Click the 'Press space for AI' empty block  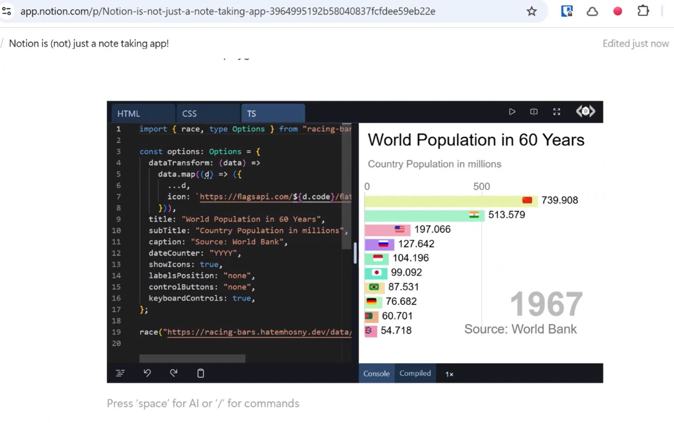point(203,403)
